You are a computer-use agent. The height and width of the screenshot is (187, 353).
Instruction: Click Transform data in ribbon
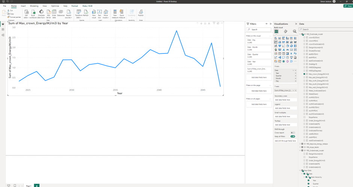coord(79,14)
